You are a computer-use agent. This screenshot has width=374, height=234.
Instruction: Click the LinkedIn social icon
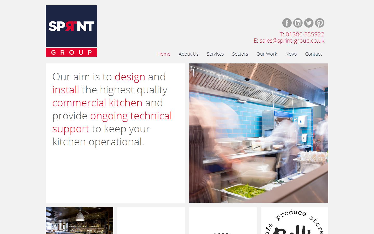[x=298, y=23]
